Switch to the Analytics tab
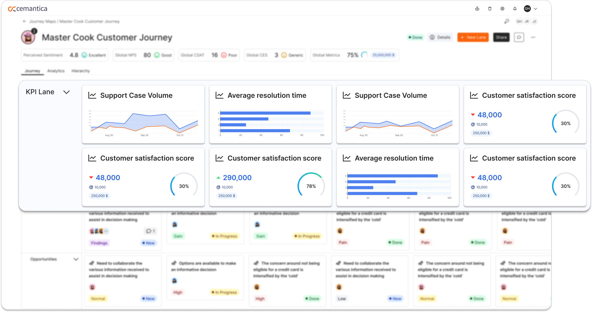Image resolution: width=593 pixels, height=312 pixels. coord(56,71)
